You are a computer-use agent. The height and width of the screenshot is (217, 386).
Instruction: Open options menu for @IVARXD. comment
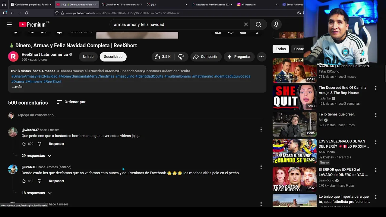click(261, 167)
